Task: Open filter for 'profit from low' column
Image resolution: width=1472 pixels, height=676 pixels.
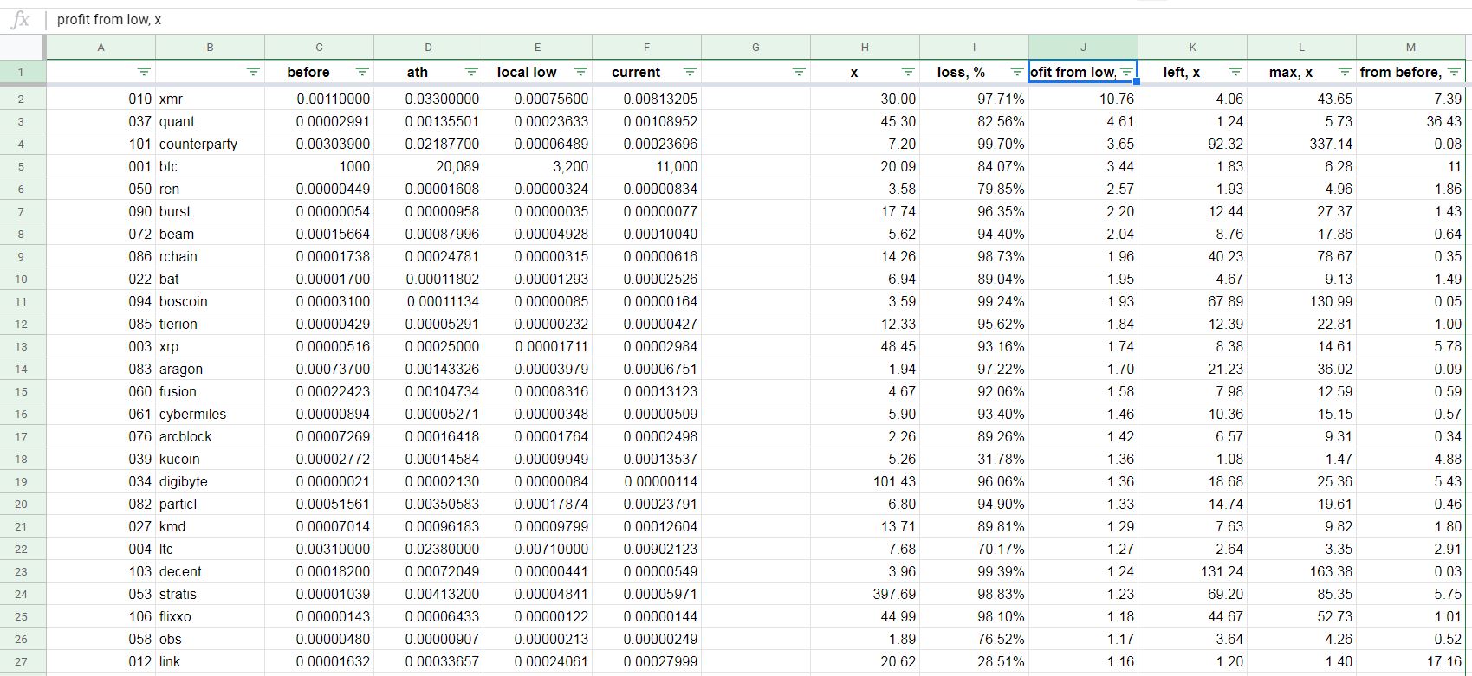Action: [1126, 72]
